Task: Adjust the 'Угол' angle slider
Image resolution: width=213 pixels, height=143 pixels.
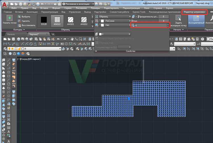Action: click(145, 21)
